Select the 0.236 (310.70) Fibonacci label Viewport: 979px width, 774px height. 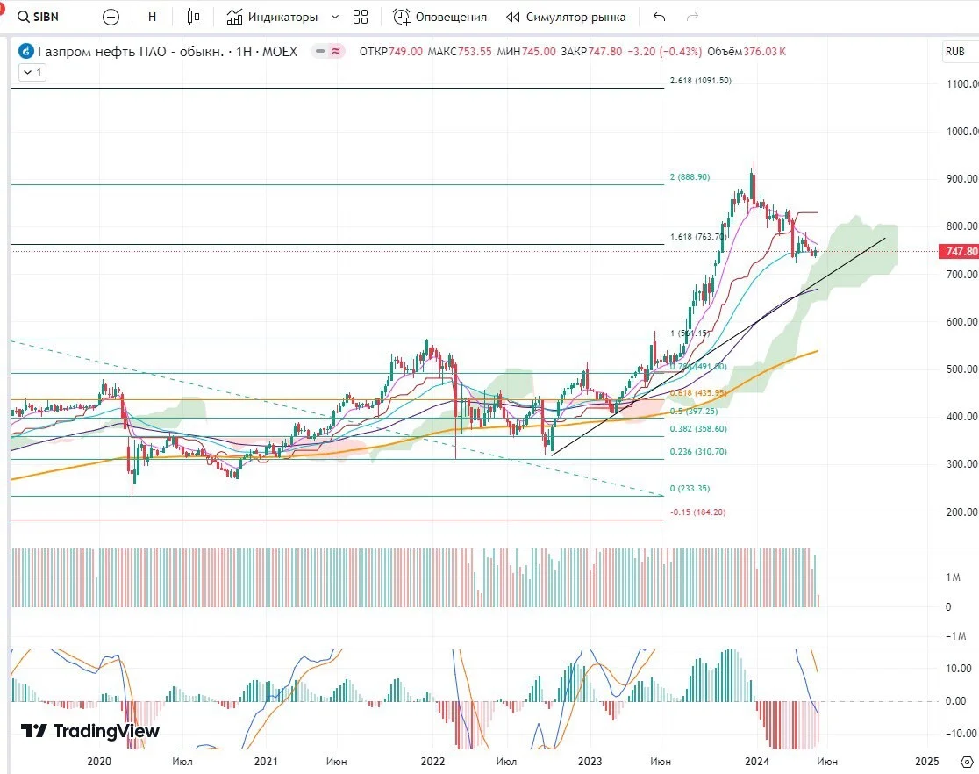698,452
